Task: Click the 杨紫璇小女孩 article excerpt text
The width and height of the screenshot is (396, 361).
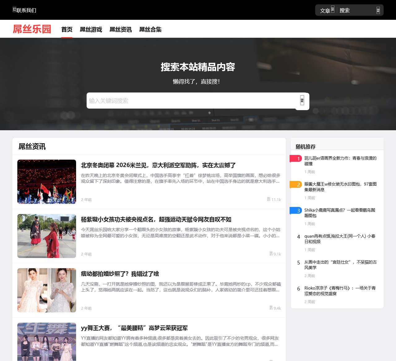Action: pyautogui.click(x=181, y=233)
